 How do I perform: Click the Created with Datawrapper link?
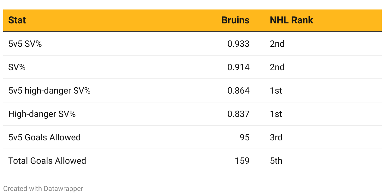43,189
